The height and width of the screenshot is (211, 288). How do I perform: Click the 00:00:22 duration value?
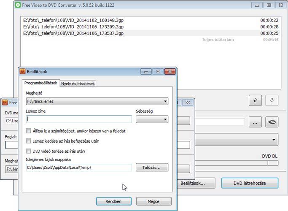click(269, 20)
